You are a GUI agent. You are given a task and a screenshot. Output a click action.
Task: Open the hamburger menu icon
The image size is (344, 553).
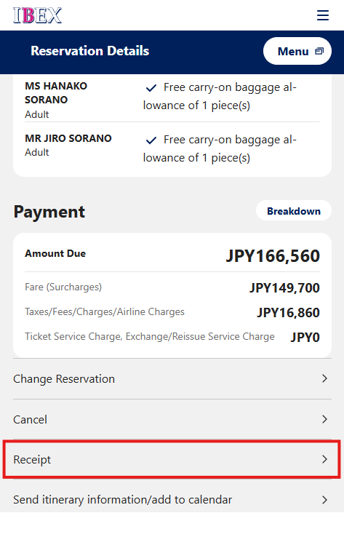322,15
